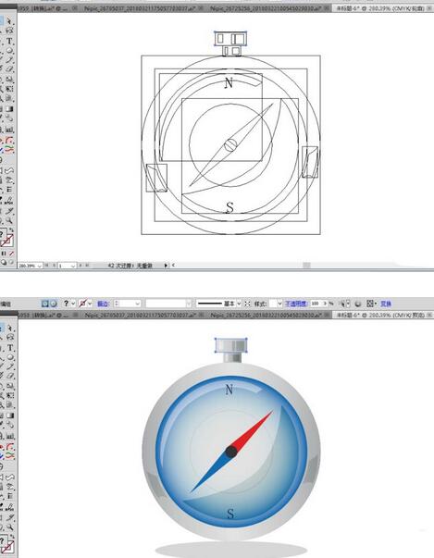Click the opacity percentage input field
Screen dimensions: 434x558
click(x=318, y=304)
